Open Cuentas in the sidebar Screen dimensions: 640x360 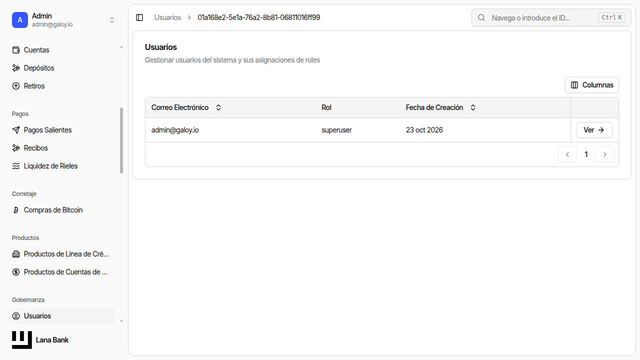tap(61, 50)
